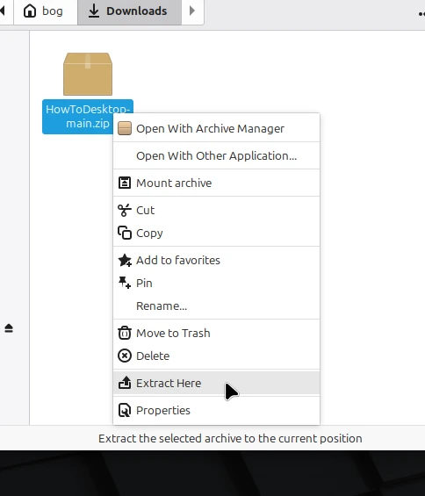
Task: Click the Extract Here upload icon
Action: pos(125,383)
